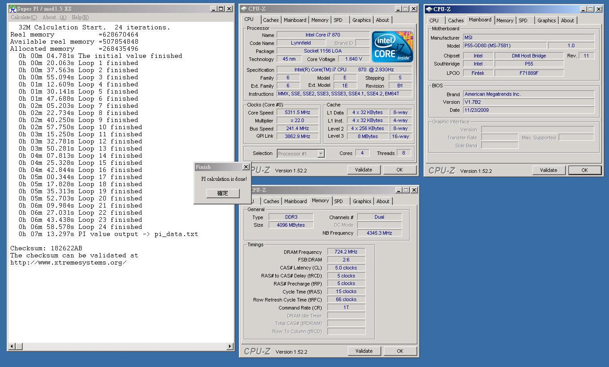Open About tab in CPU window
Viewport: 609px width, 367px height.
coord(383,20)
